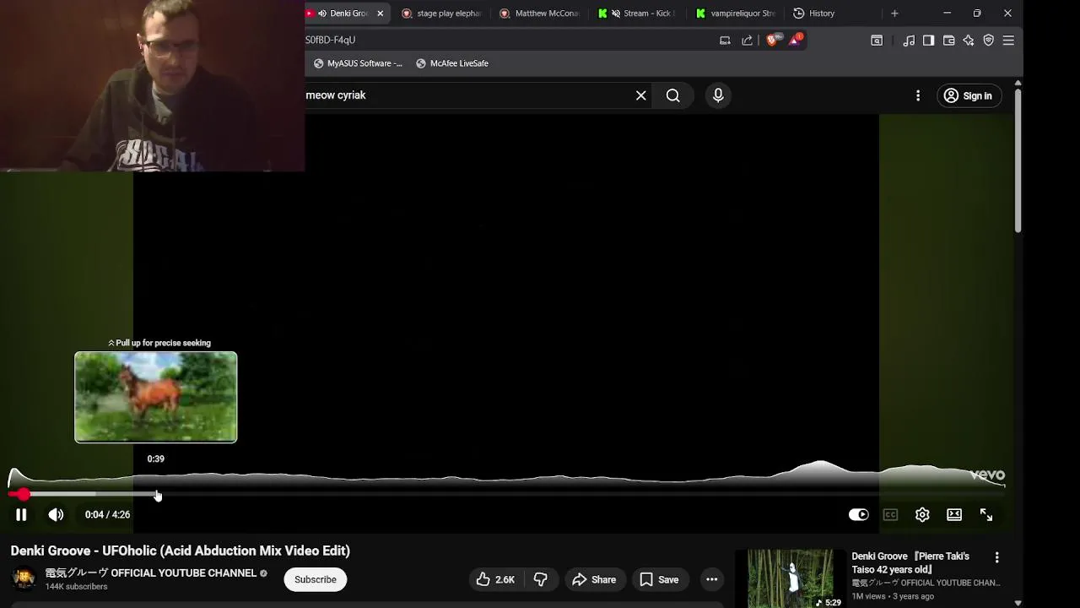Viewport: 1080px width, 608px height.
Task: Switch to the Matthew McConaughey tab
Action: point(540,14)
